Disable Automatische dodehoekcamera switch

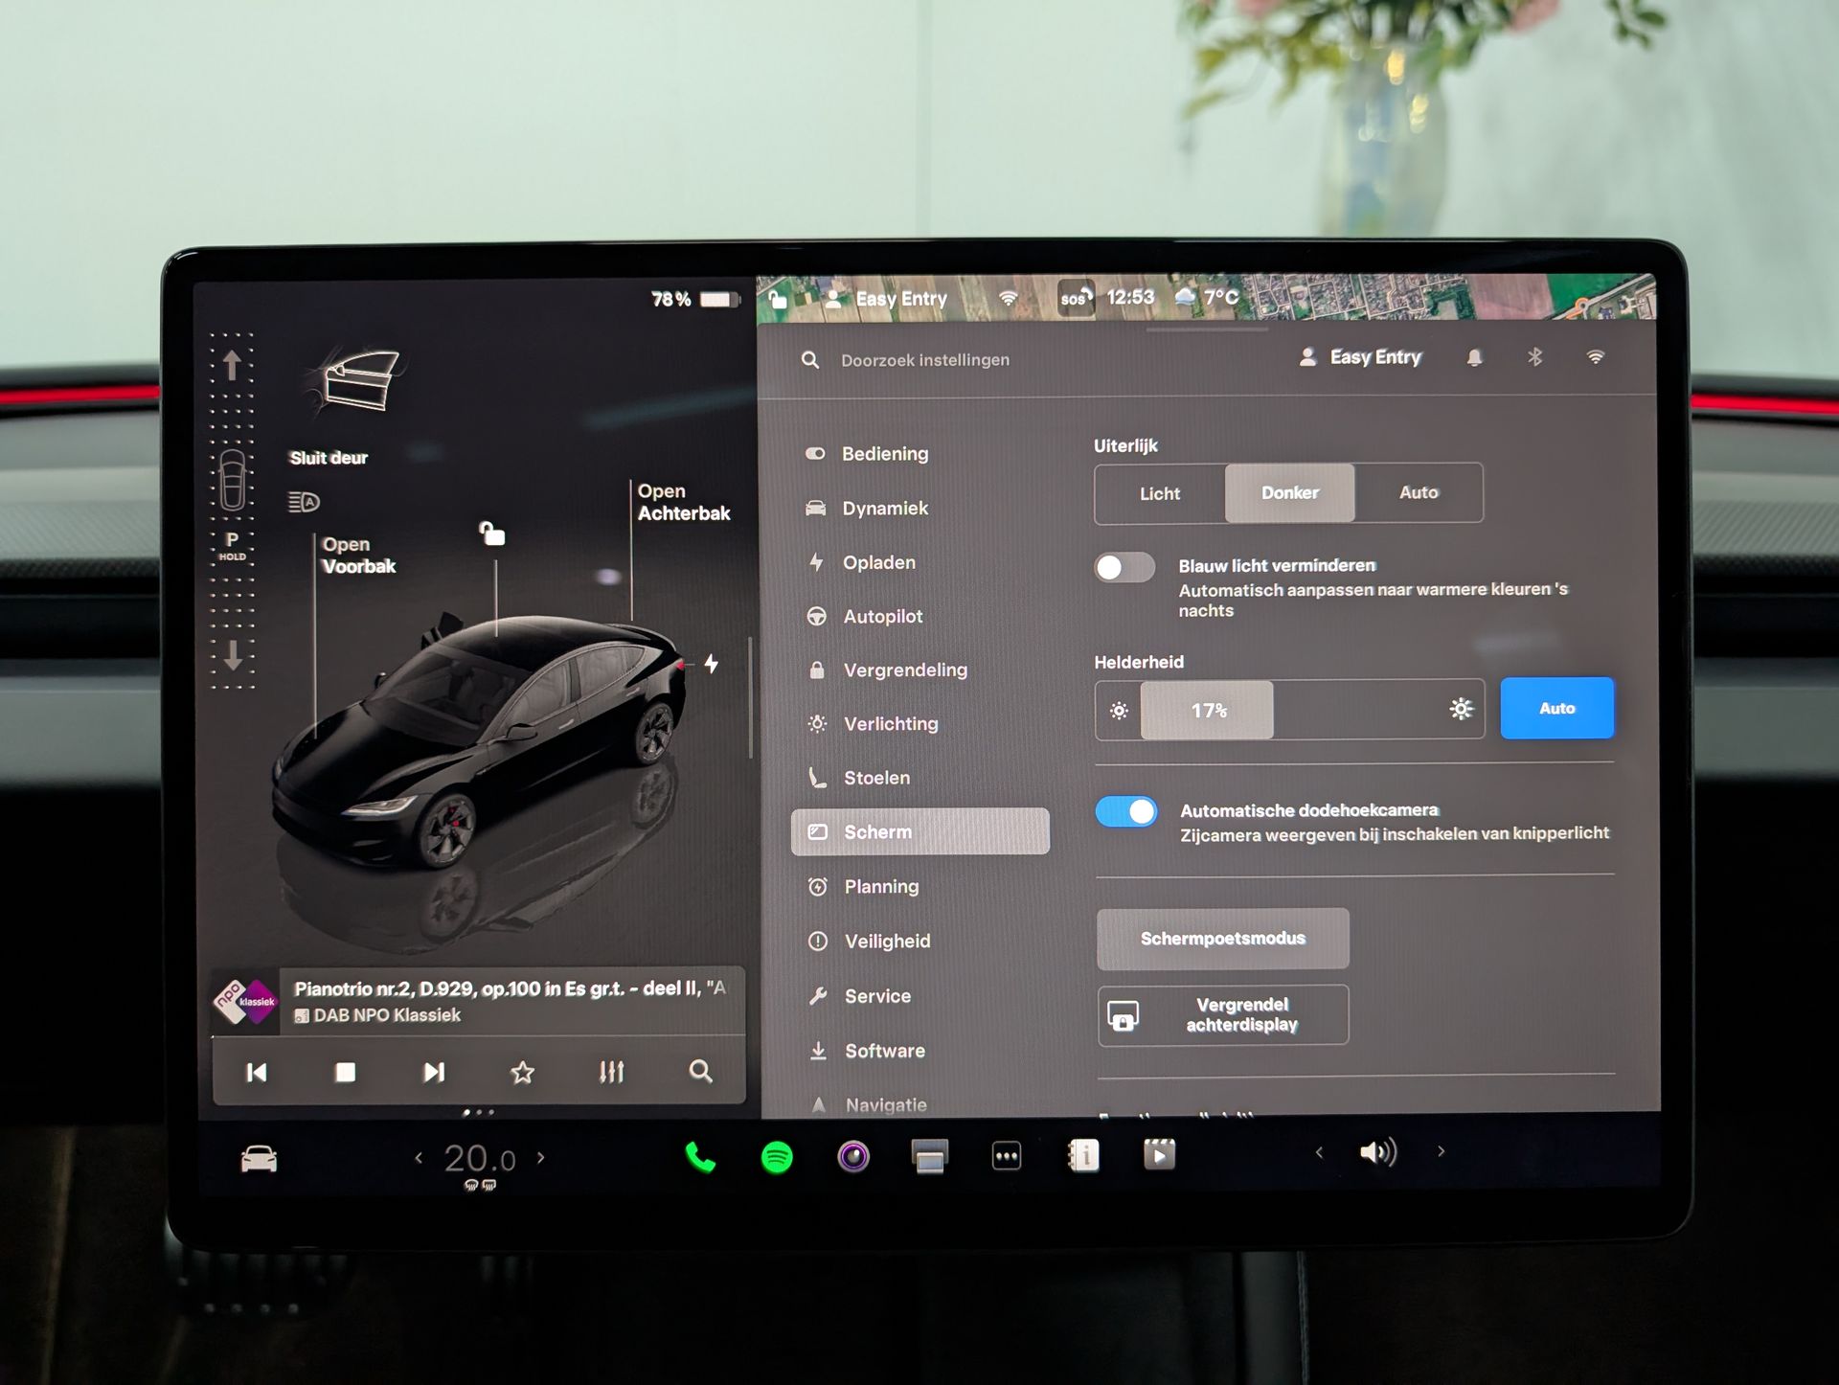pyautogui.click(x=1126, y=812)
